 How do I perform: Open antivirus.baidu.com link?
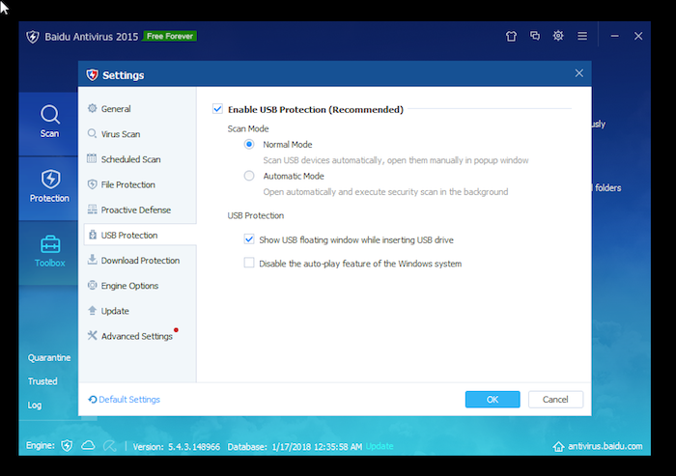605,446
